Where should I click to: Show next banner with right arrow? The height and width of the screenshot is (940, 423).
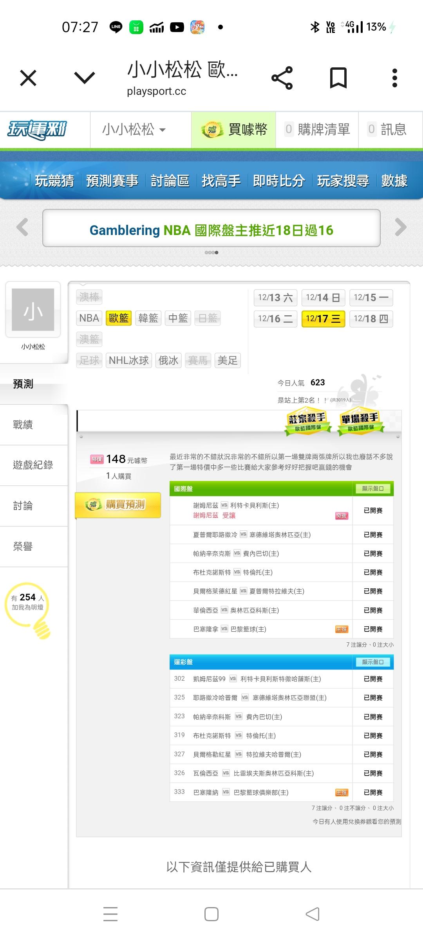click(401, 227)
